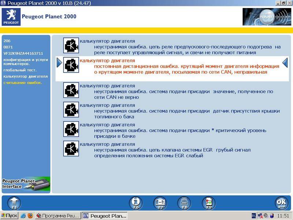
Task: Click engine icon for preheating relay fault
Action: click(x=71, y=46)
